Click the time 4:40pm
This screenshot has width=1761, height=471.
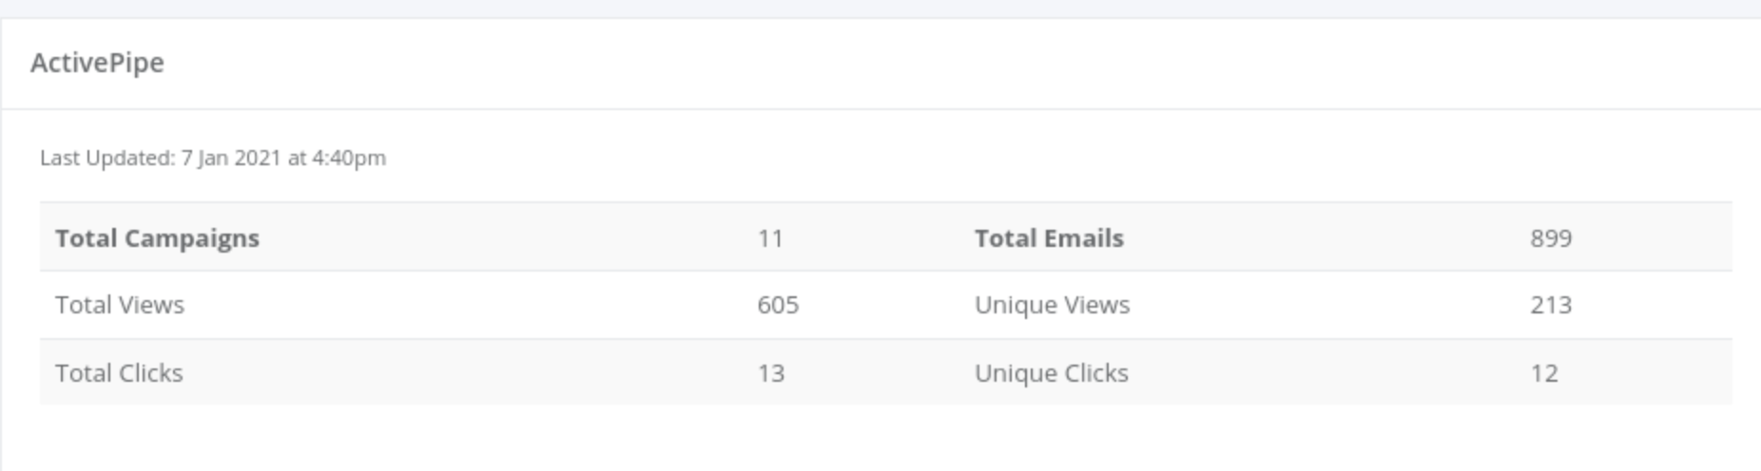(349, 159)
